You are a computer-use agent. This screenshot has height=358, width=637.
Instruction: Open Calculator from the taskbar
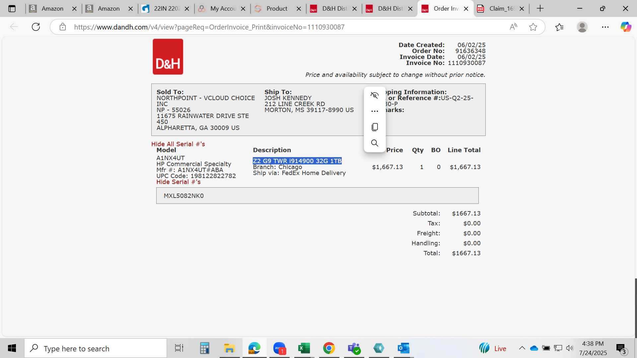point(205,348)
